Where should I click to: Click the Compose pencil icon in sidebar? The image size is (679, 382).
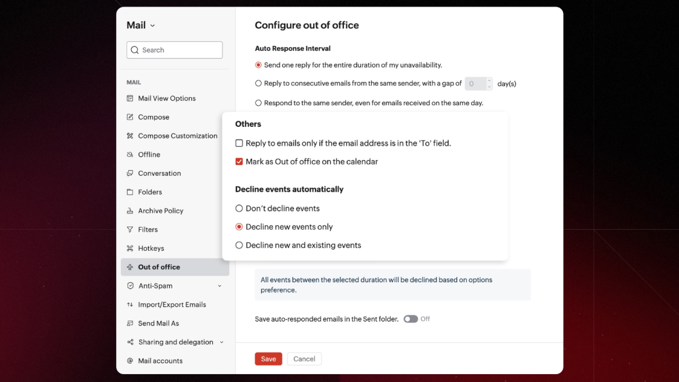[130, 117]
